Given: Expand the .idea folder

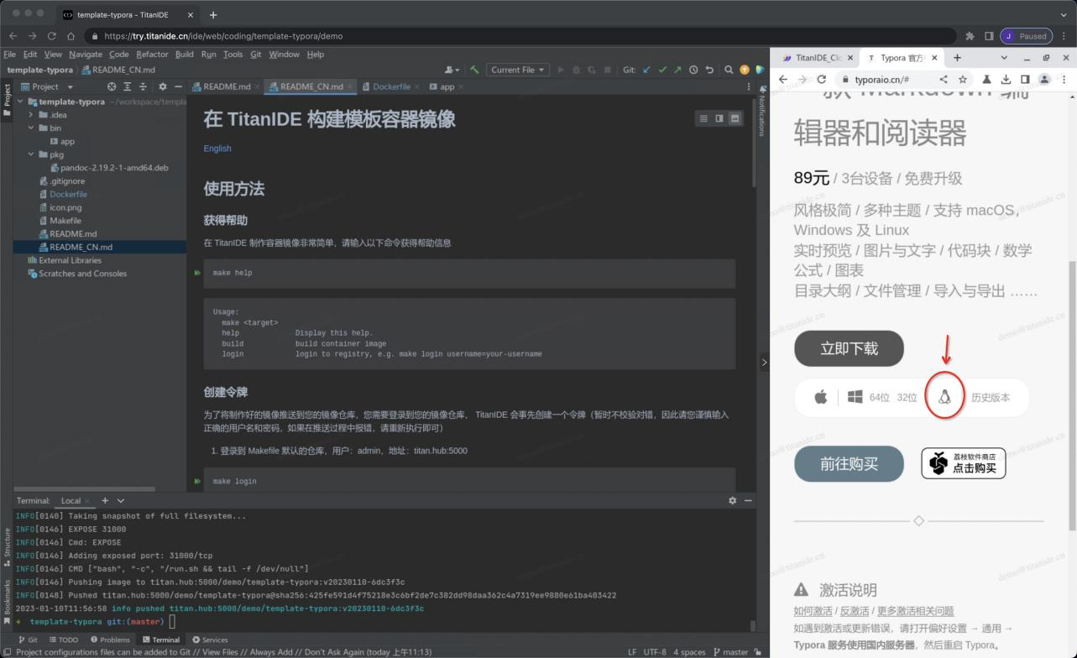Looking at the screenshot, I should coord(31,115).
